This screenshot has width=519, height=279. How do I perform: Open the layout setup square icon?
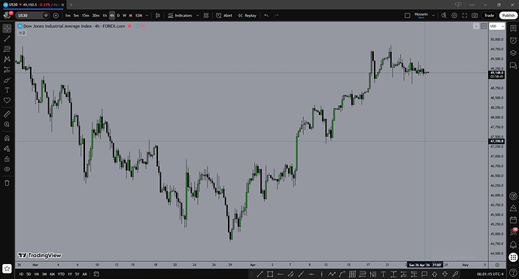408,16
